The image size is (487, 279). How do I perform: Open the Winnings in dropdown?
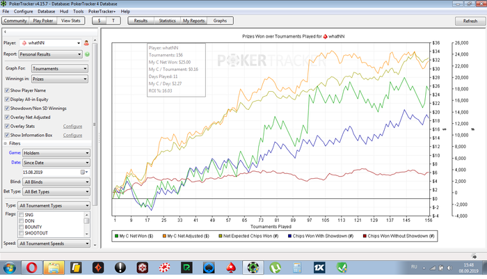click(x=60, y=79)
